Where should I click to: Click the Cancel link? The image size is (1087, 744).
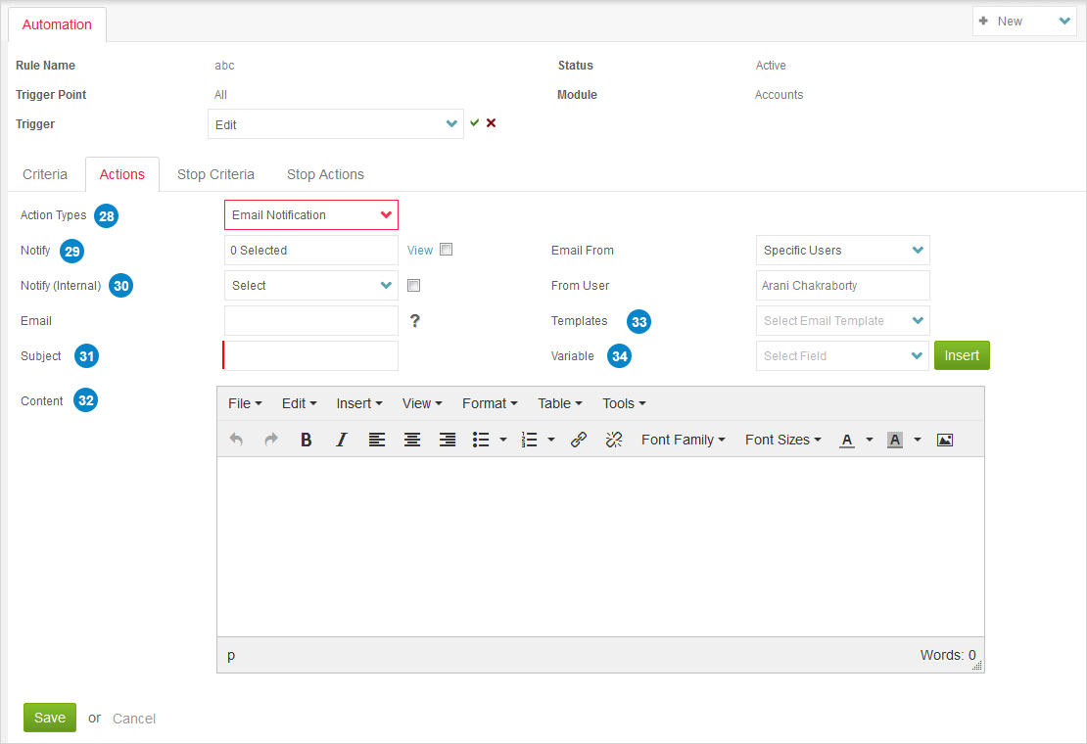[x=134, y=719]
